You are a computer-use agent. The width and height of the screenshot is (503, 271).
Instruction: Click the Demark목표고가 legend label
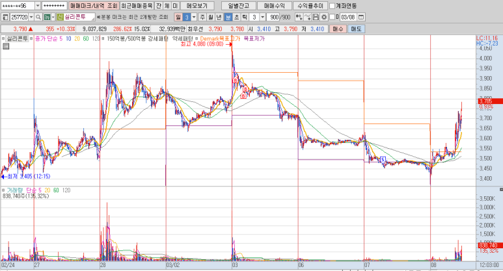[220, 38]
